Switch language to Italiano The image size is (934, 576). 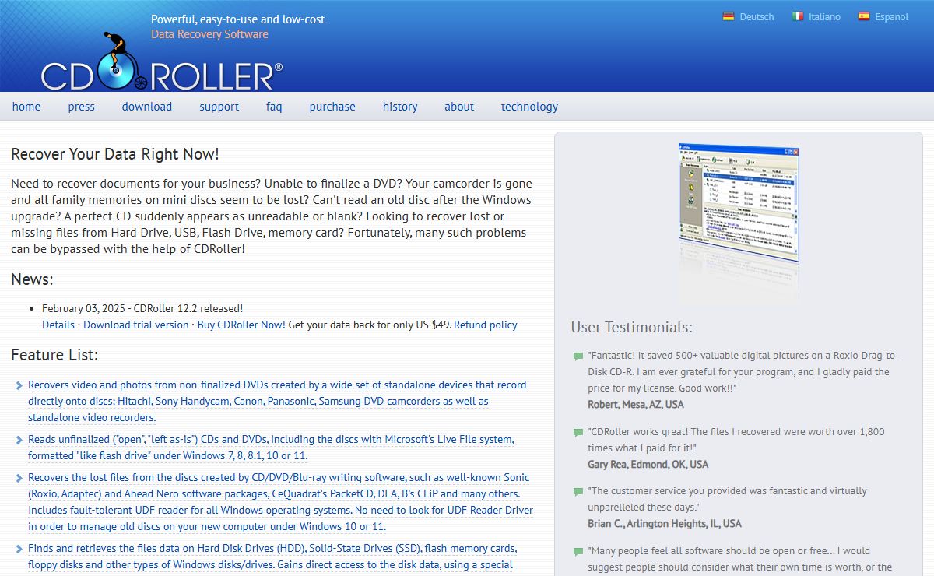(825, 17)
